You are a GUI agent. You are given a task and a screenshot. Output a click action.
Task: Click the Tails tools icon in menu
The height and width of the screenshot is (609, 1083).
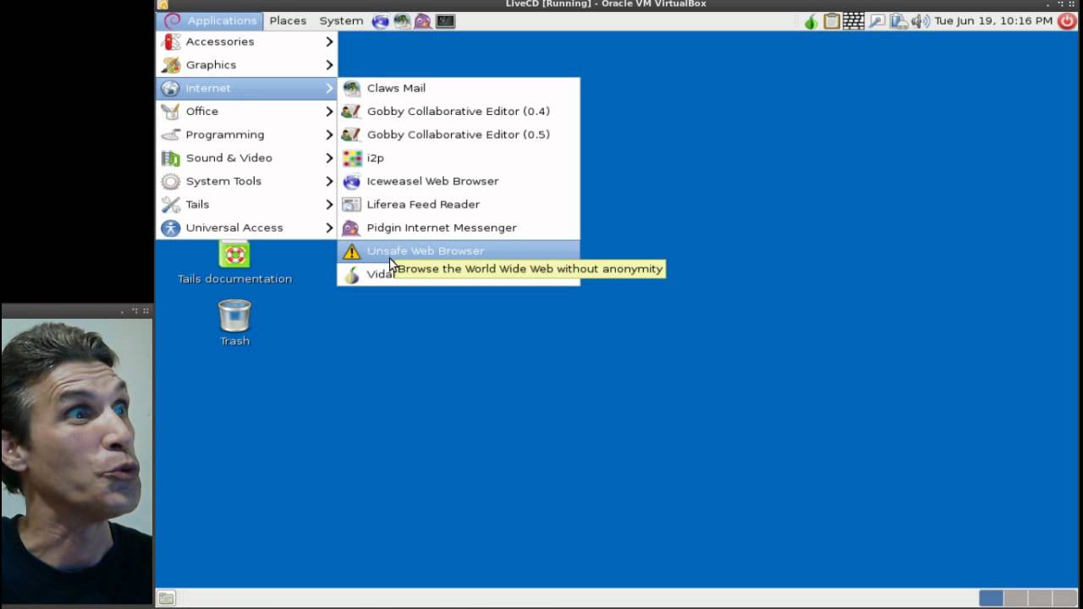[x=171, y=205]
